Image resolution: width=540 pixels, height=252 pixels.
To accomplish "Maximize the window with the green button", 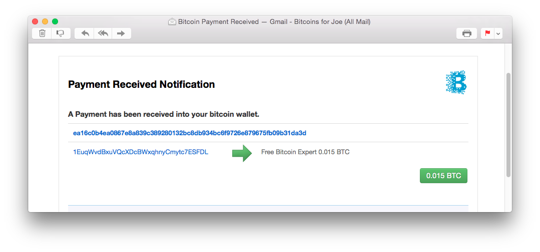I will [x=55, y=21].
